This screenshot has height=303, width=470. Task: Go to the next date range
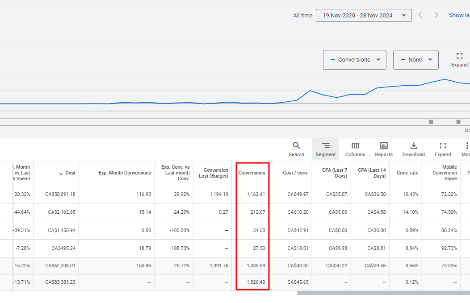[436, 15]
